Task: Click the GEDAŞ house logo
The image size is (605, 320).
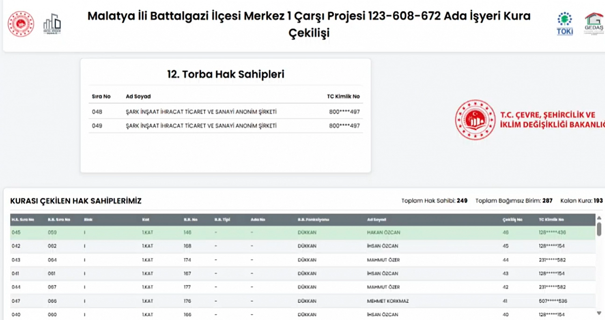Action: (594, 24)
